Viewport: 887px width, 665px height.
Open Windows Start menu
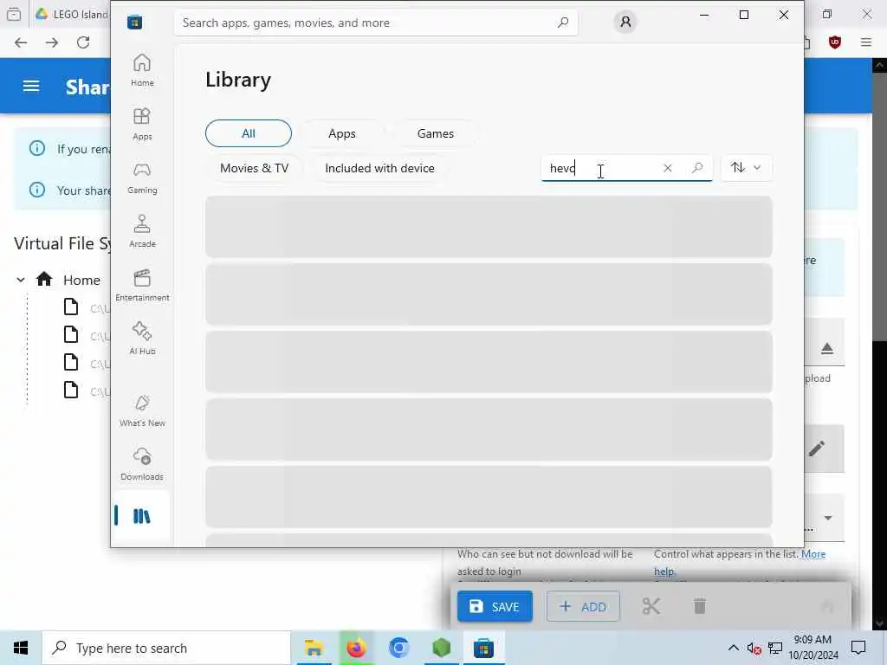(21, 648)
